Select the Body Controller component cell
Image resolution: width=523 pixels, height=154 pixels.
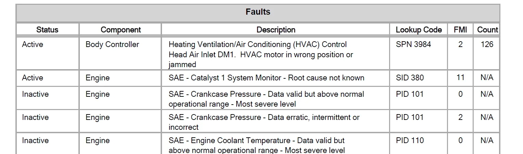112,44
